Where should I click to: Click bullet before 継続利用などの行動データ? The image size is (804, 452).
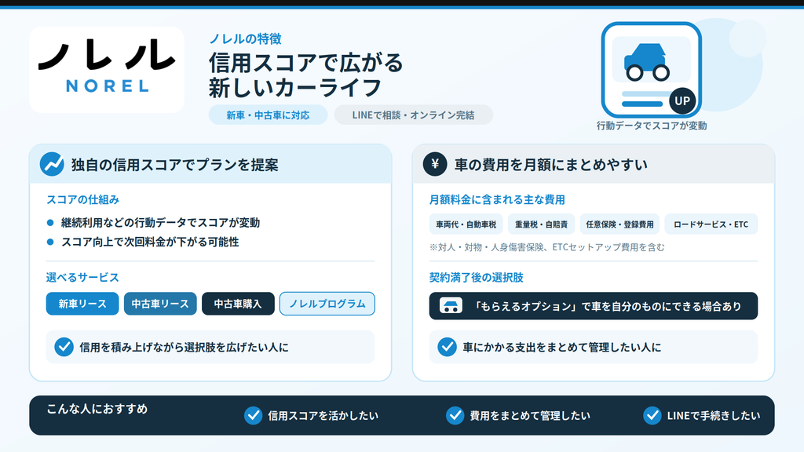(x=50, y=222)
